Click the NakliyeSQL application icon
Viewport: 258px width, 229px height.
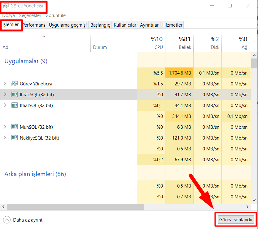(x=14, y=138)
